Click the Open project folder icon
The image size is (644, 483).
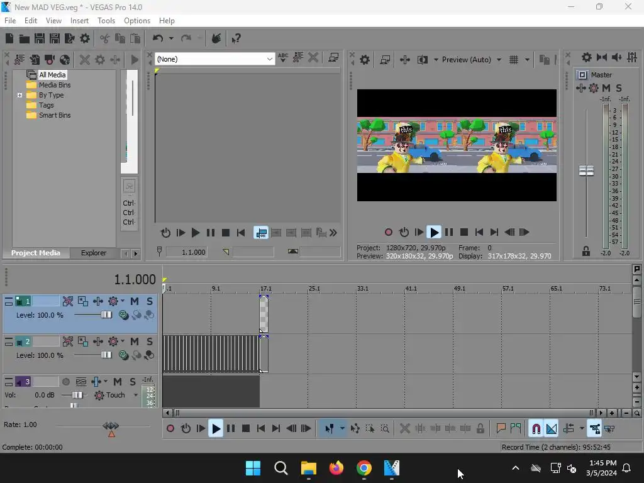25,38
